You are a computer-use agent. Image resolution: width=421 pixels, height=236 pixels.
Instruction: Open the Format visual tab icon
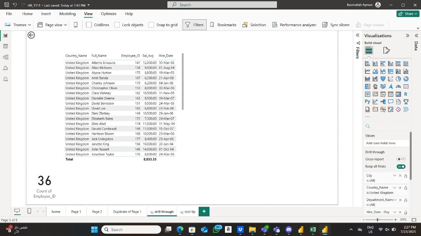[x=386, y=50]
